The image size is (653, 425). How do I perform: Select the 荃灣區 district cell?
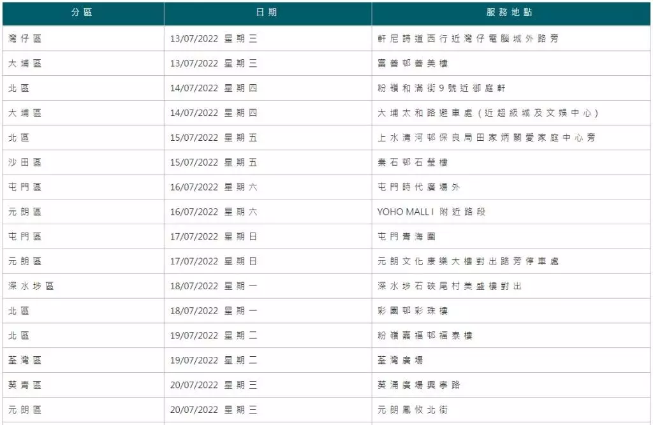pyautogui.click(x=25, y=360)
